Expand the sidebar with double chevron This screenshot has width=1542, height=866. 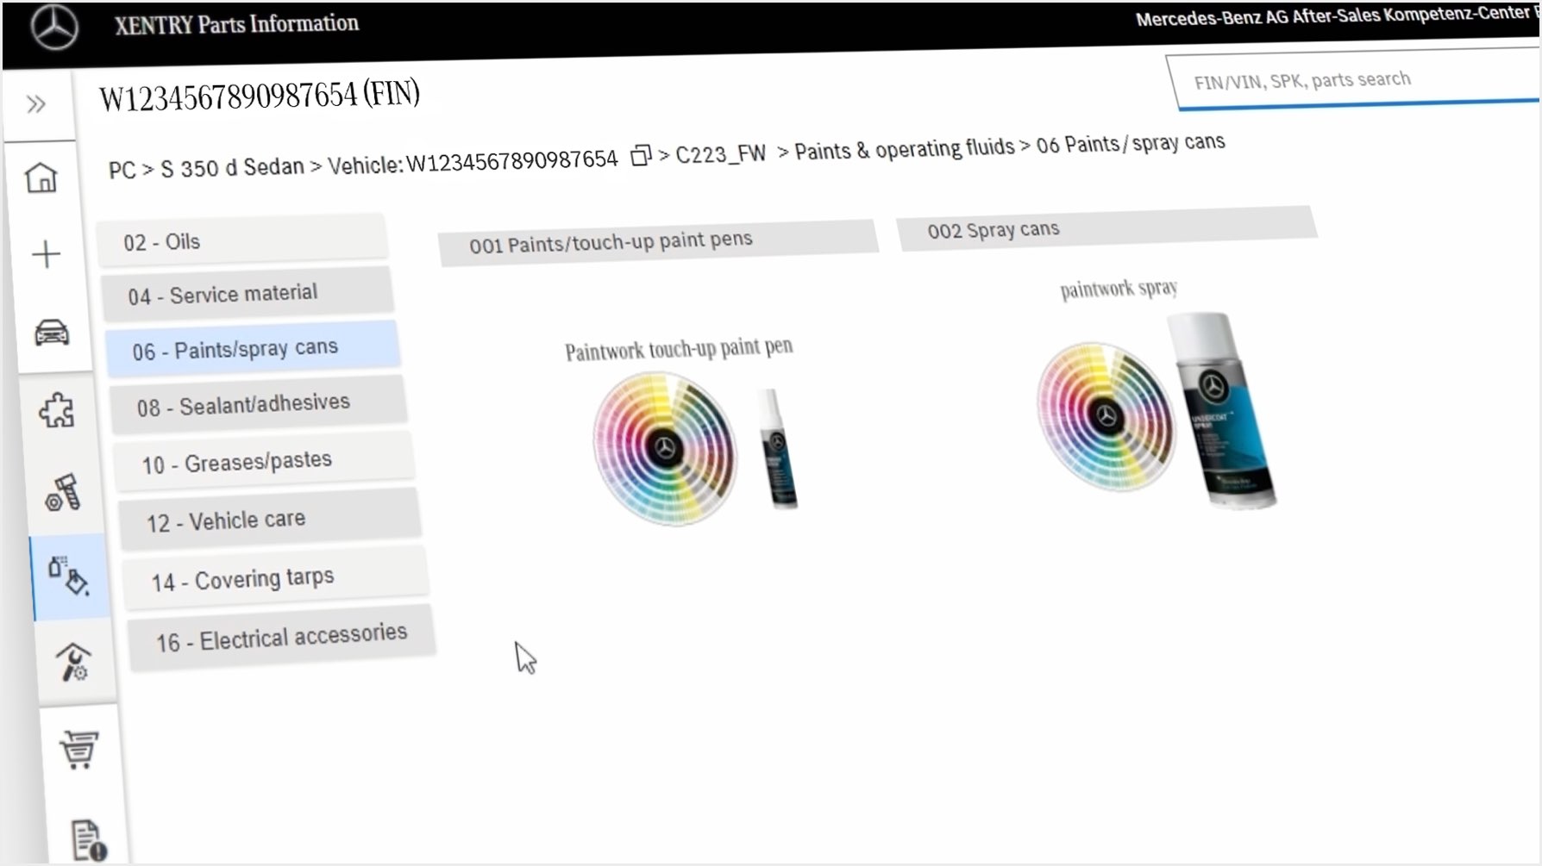35,104
